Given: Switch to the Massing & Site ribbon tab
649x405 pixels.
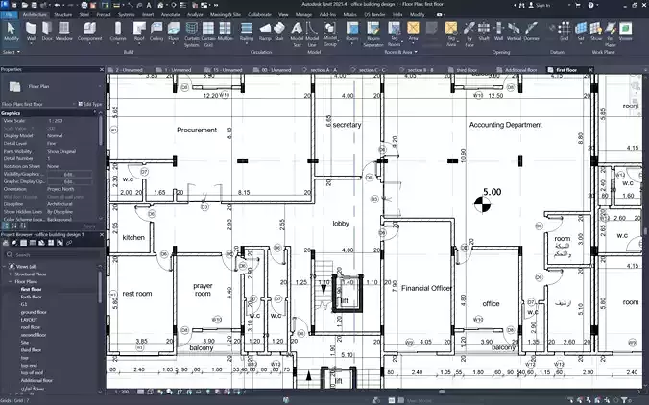Looking at the screenshot, I should [x=226, y=15].
